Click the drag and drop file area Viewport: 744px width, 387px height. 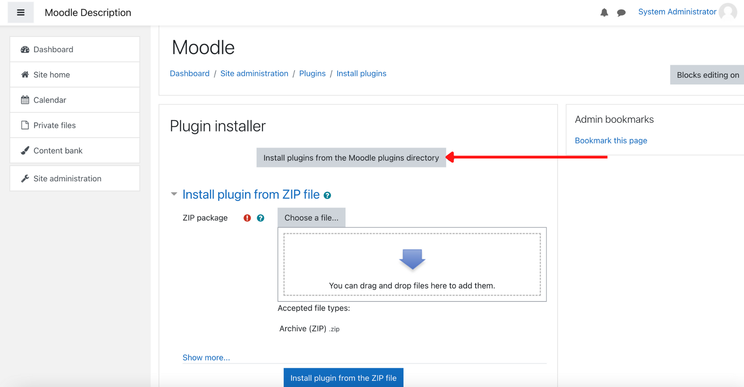click(x=412, y=264)
